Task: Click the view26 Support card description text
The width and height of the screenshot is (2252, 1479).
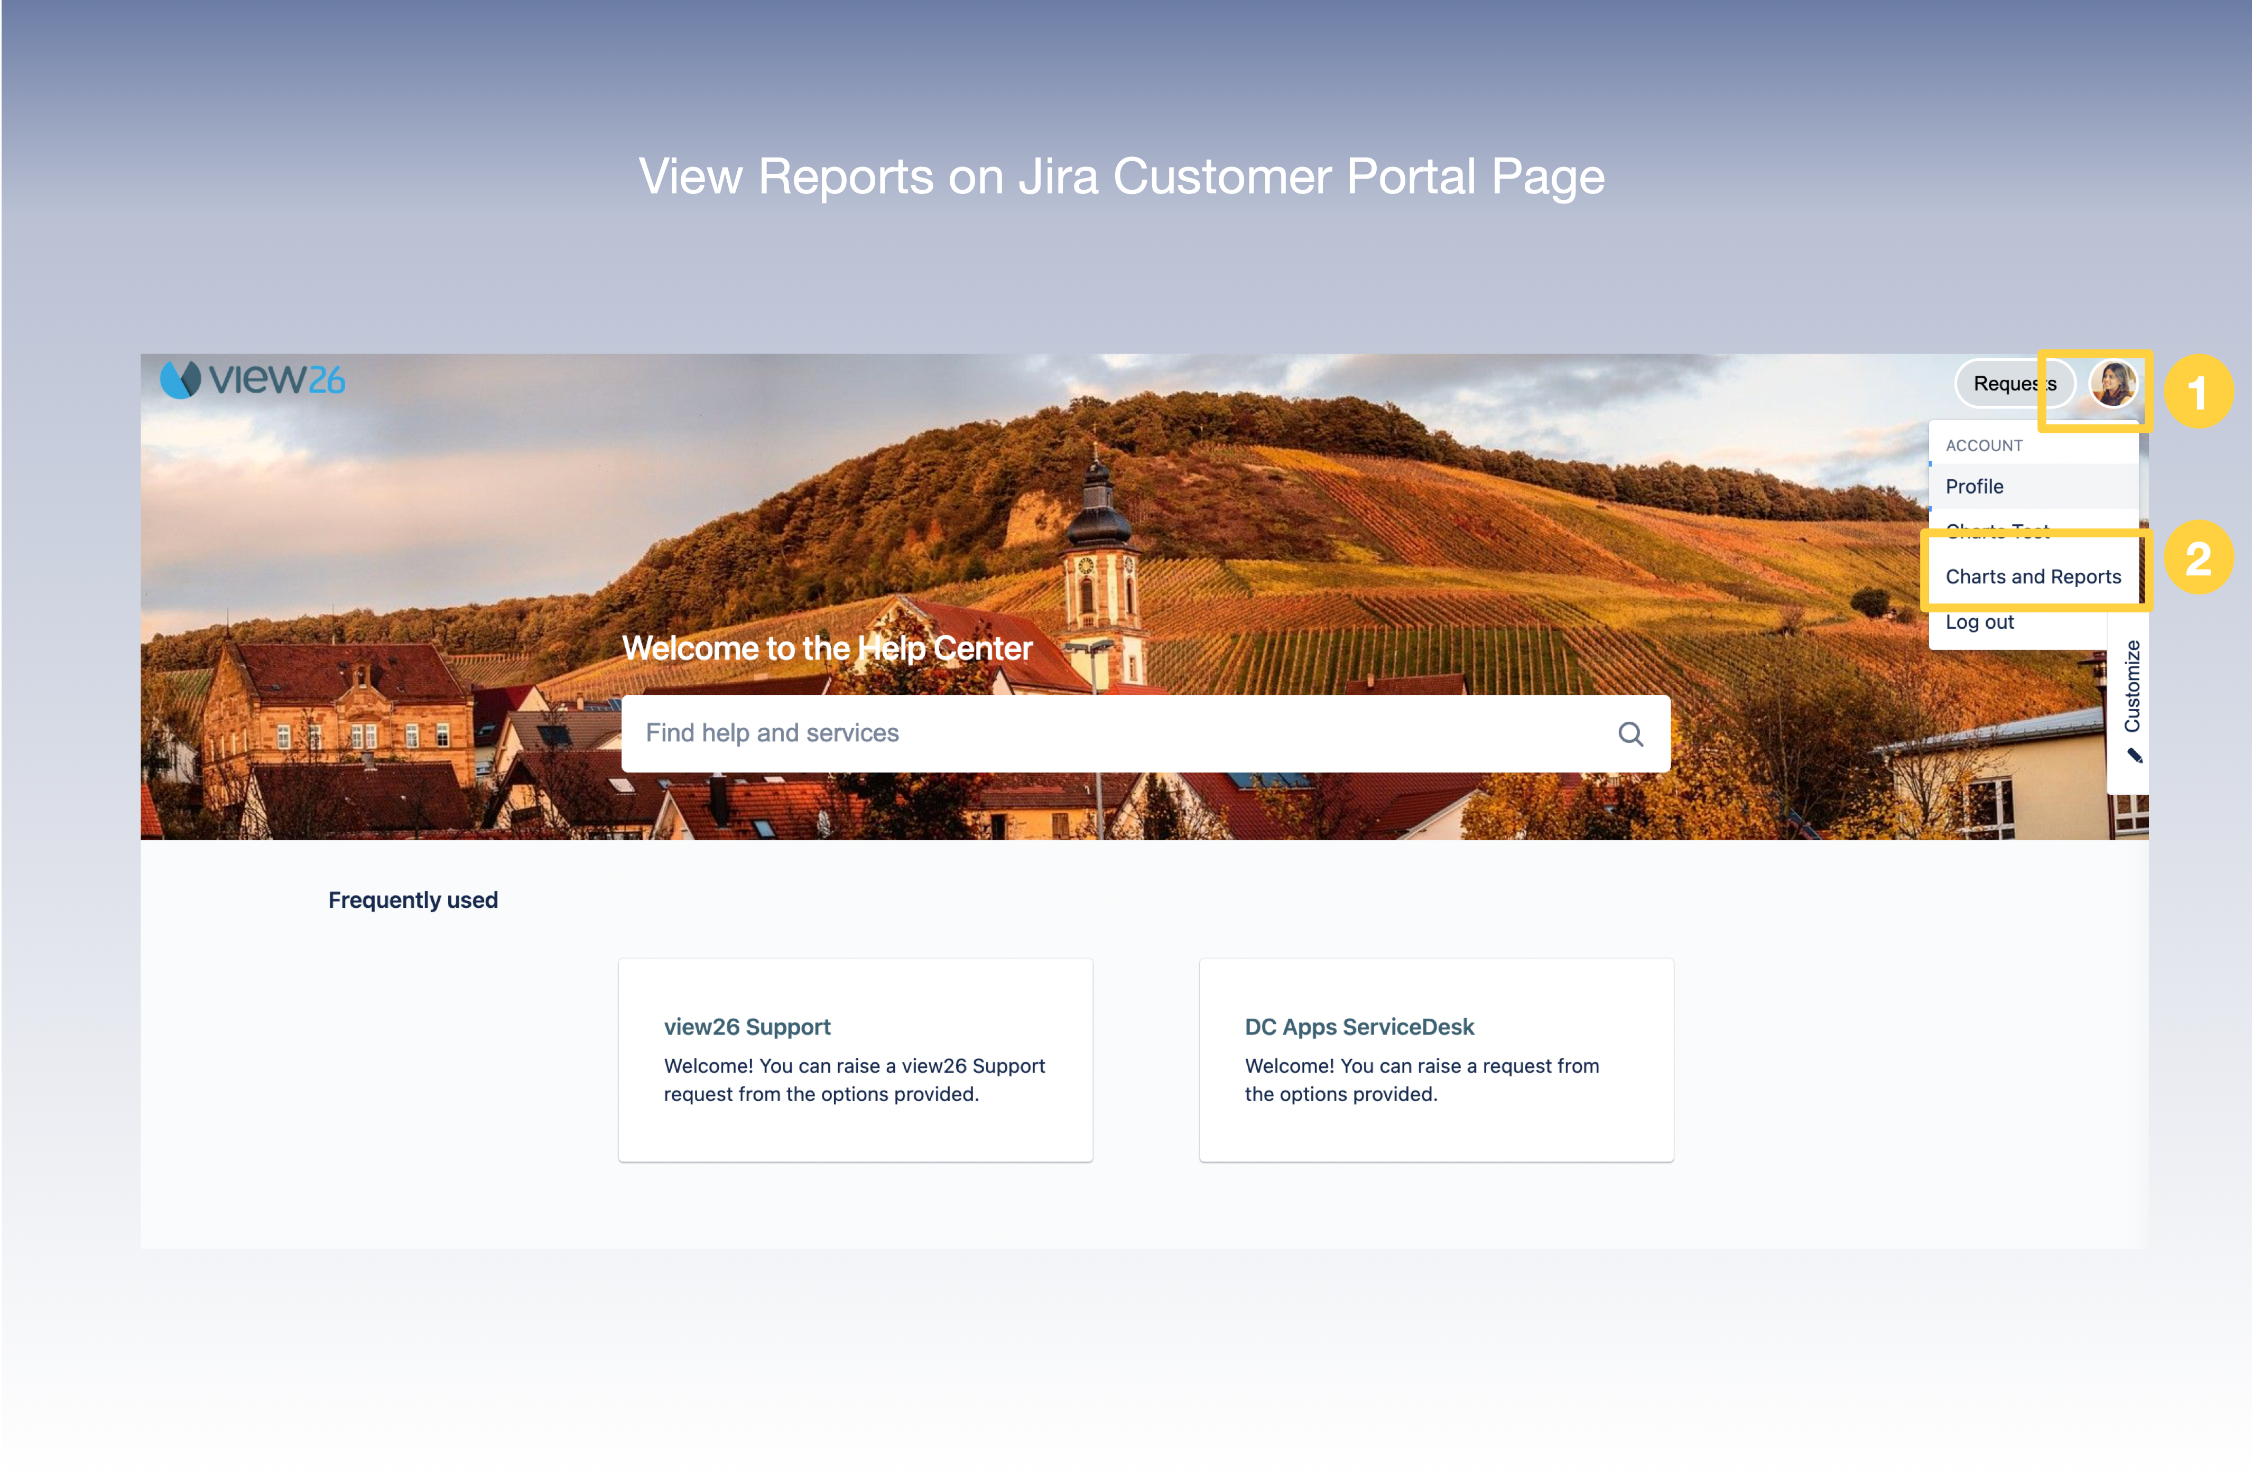Action: coord(854,1080)
